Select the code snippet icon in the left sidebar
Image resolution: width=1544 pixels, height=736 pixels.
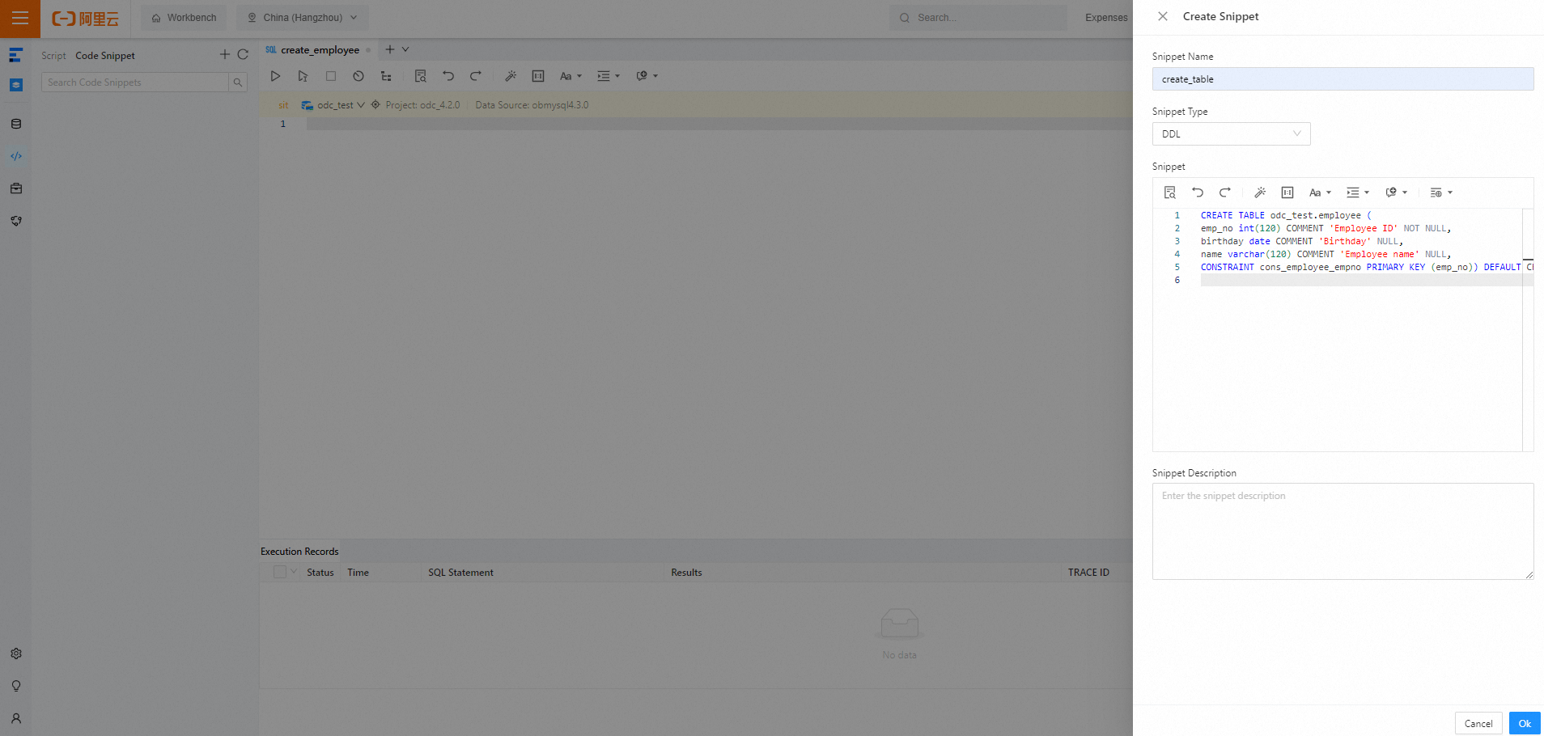[x=16, y=156]
